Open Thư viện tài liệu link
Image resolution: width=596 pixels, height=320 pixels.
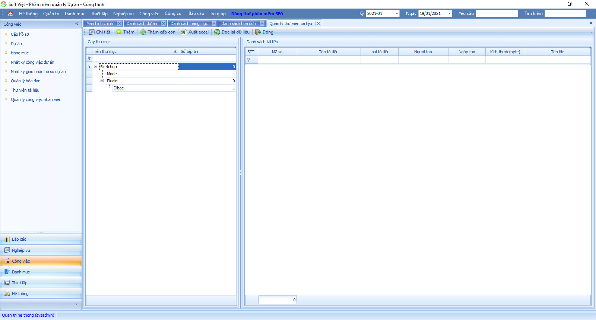pos(25,90)
